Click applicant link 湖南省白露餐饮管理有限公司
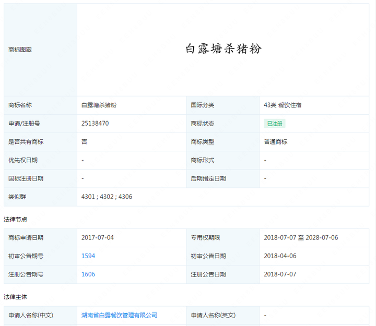The image size is (376, 326). pyautogui.click(x=120, y=315)
